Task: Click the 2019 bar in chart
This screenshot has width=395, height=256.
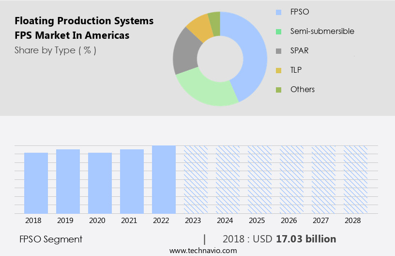Action: [68, 181]
